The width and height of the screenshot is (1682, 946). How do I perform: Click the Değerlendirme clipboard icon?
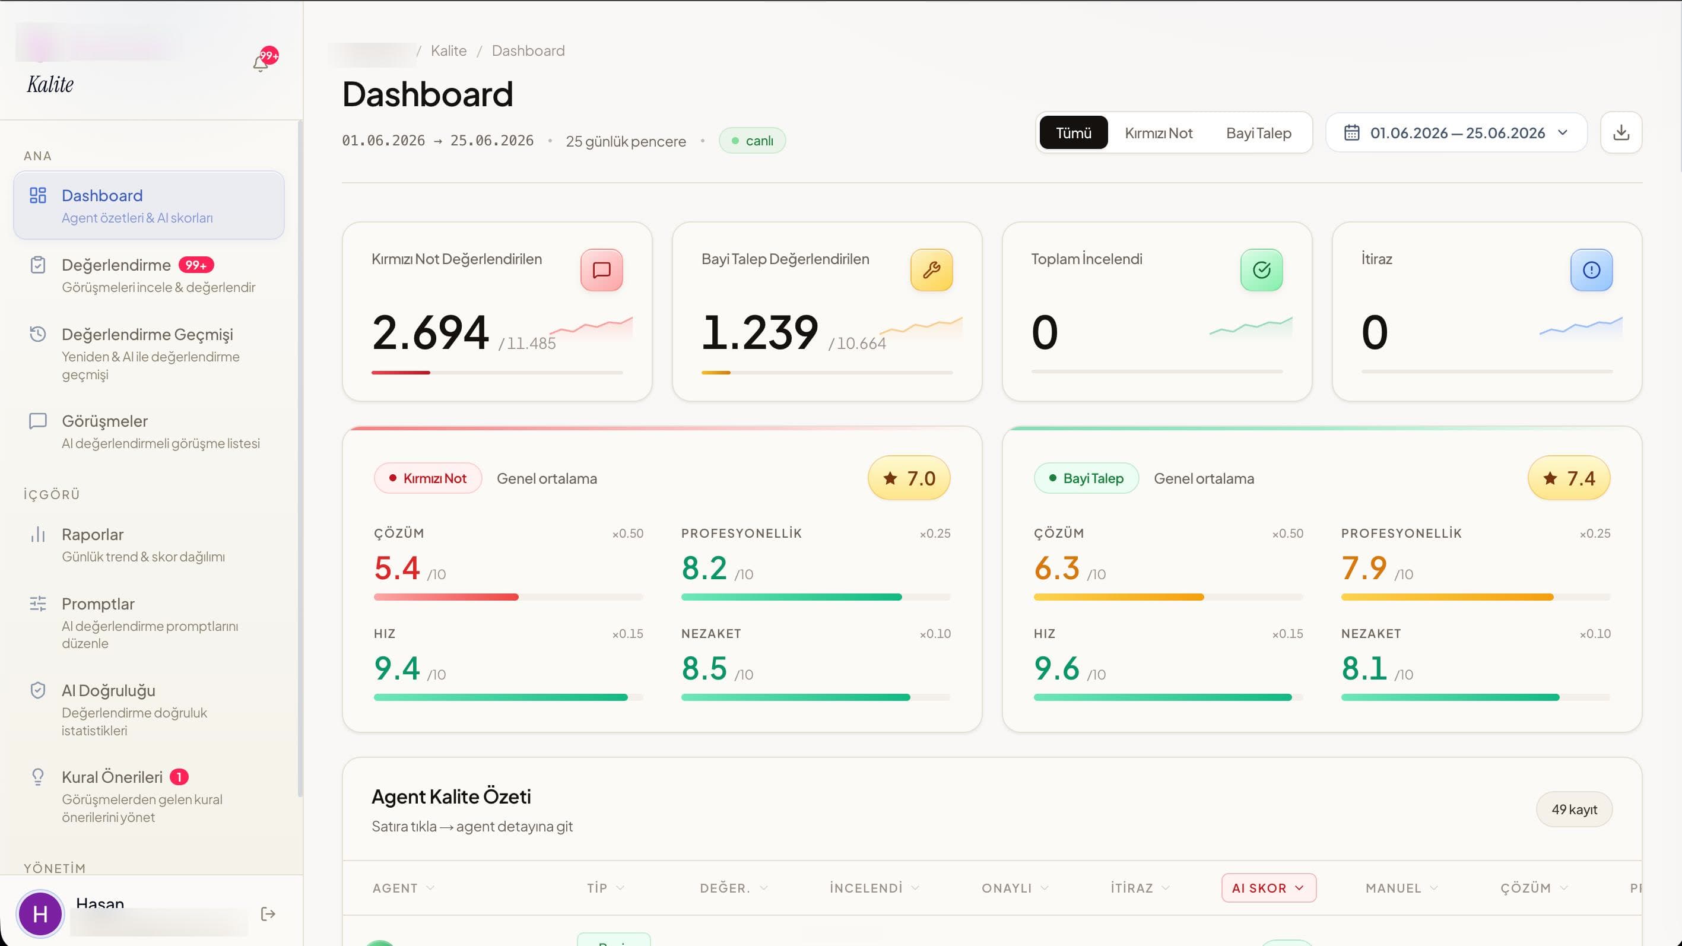tap(38, 265)
